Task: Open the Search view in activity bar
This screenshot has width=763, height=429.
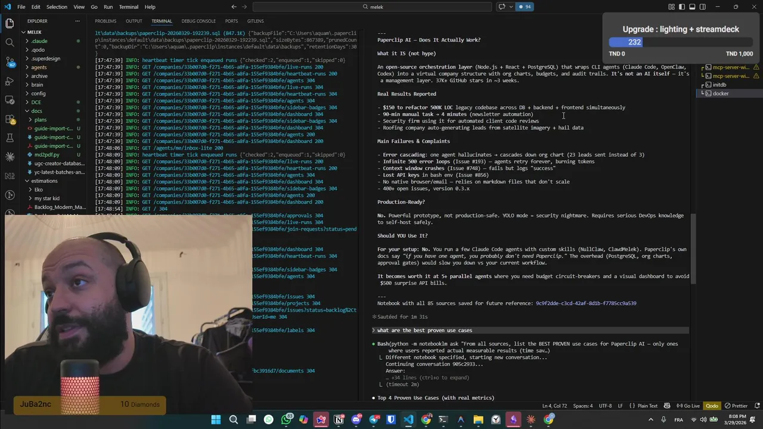Action: (10, 42)
